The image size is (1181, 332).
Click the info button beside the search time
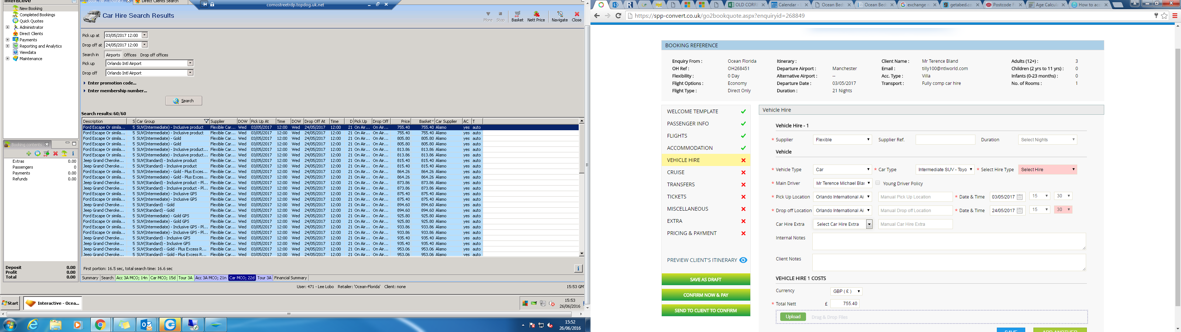[578, 269]
